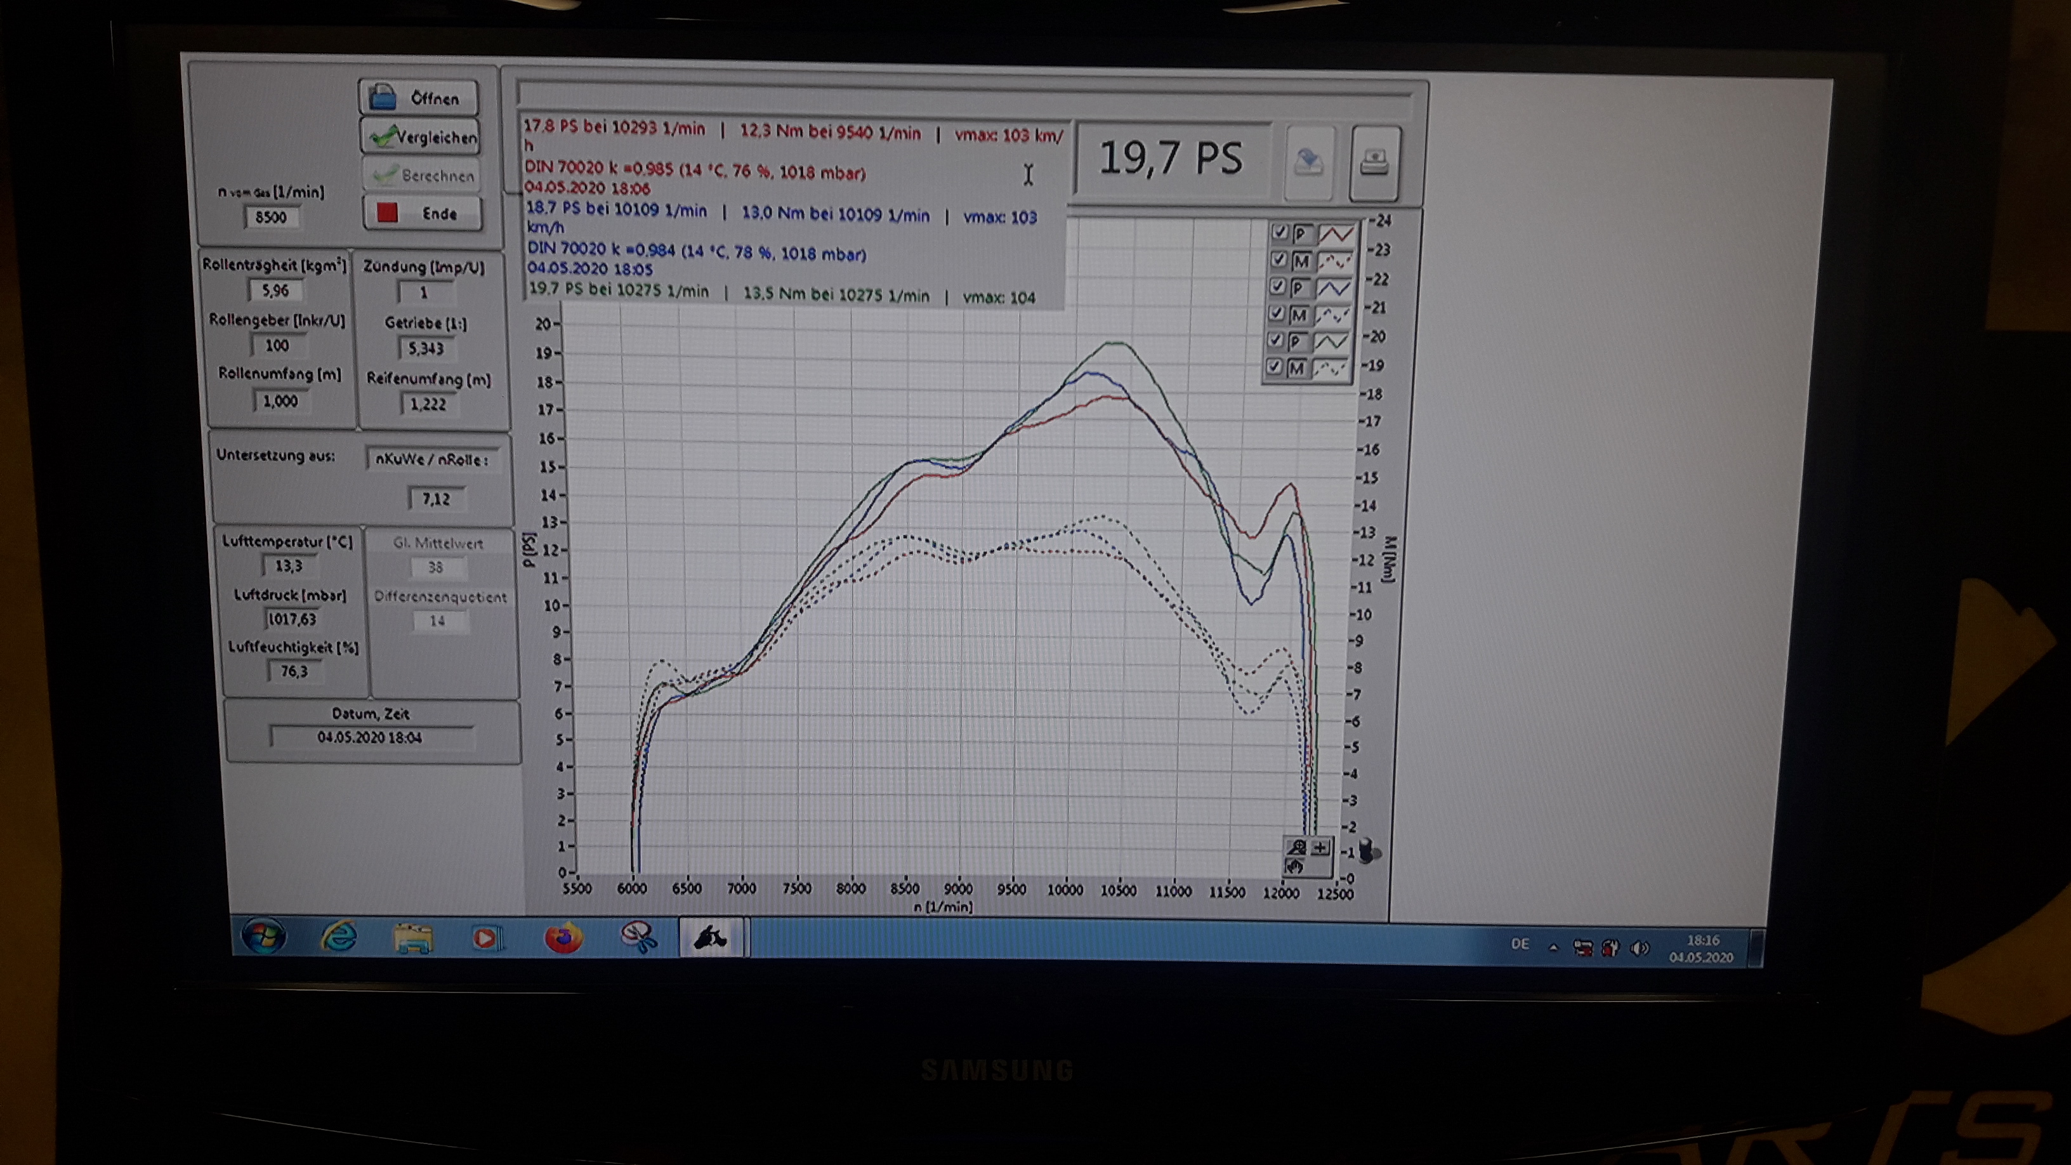
Task: Open Internet Explorer from the taskbar
Action: 339,937
